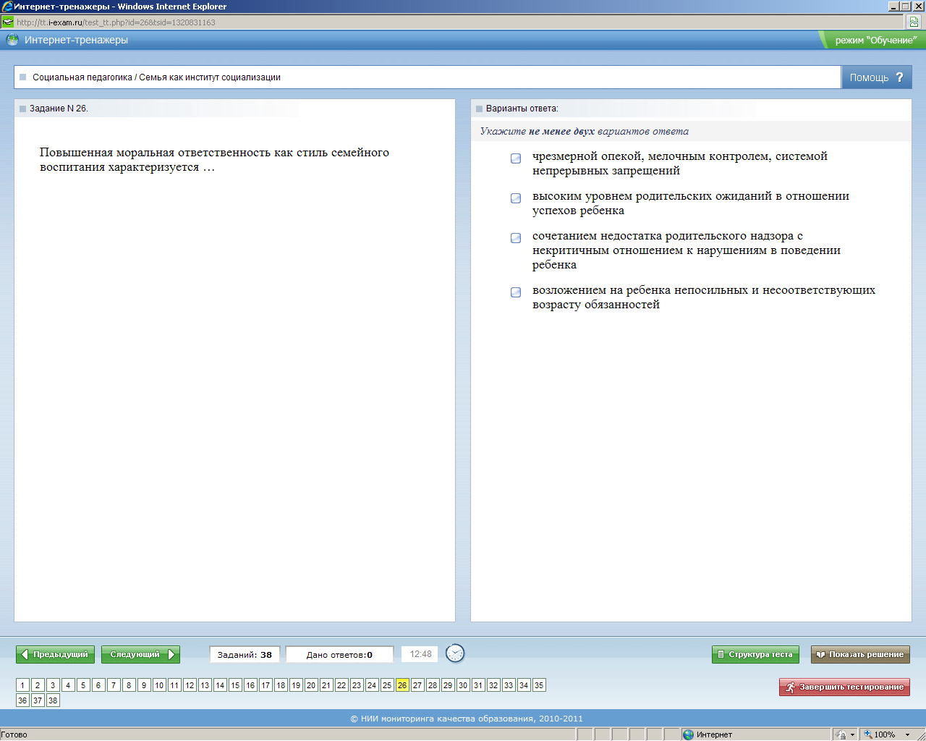Jump to question 14
This screenshot has width=926, height=741.
pos(220,685)
